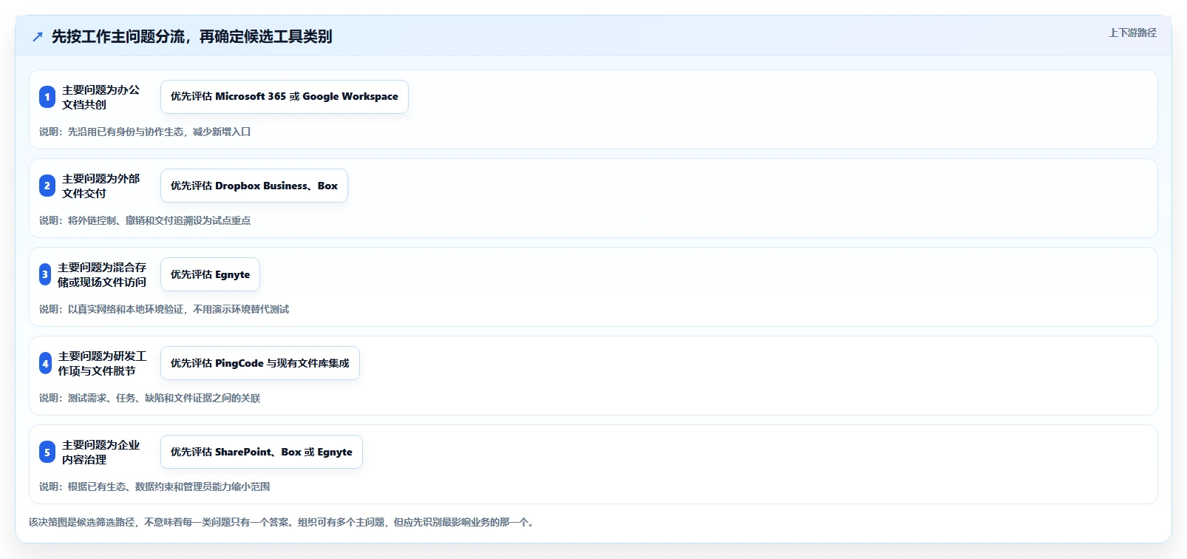Click note 说明:以真实网络和本地环境验证
Viewport: 1187px width, 559px height.
click(164, 309)
